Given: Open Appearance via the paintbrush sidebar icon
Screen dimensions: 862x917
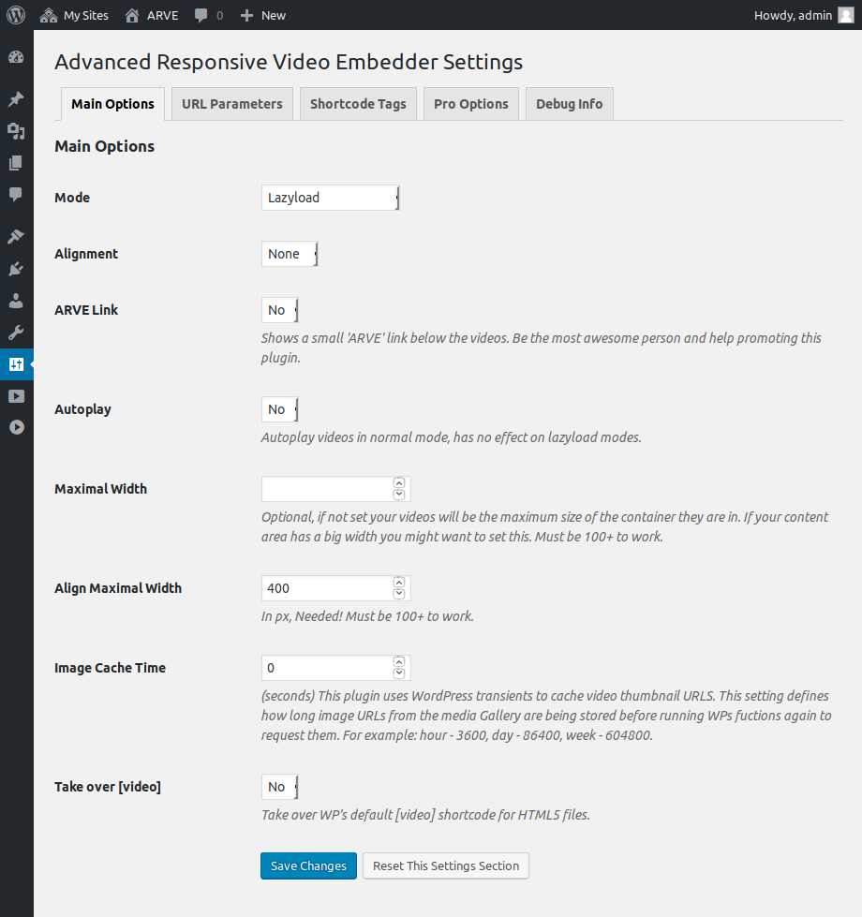Looking at the screenshot, I should (16, 236).
